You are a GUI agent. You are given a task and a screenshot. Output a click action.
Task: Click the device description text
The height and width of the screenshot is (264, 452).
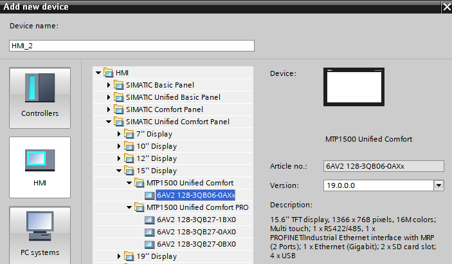click(x=354, y=238)
